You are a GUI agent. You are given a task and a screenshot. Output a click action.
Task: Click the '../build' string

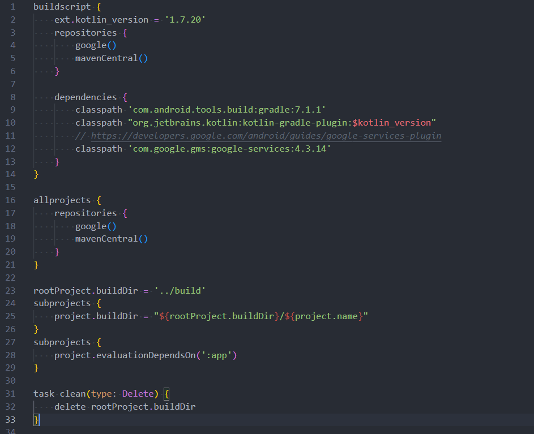click(x=180, y=291)
